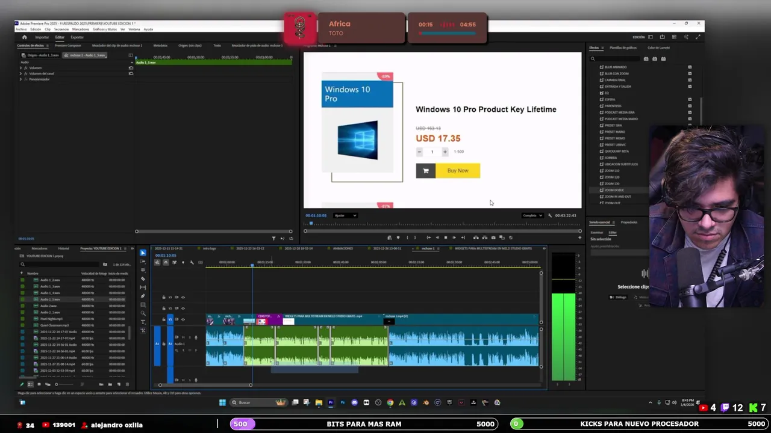This screenshot has height=433, width=771.
Task: Reset the Volumen effect parameter
Action: click(131, 68)
